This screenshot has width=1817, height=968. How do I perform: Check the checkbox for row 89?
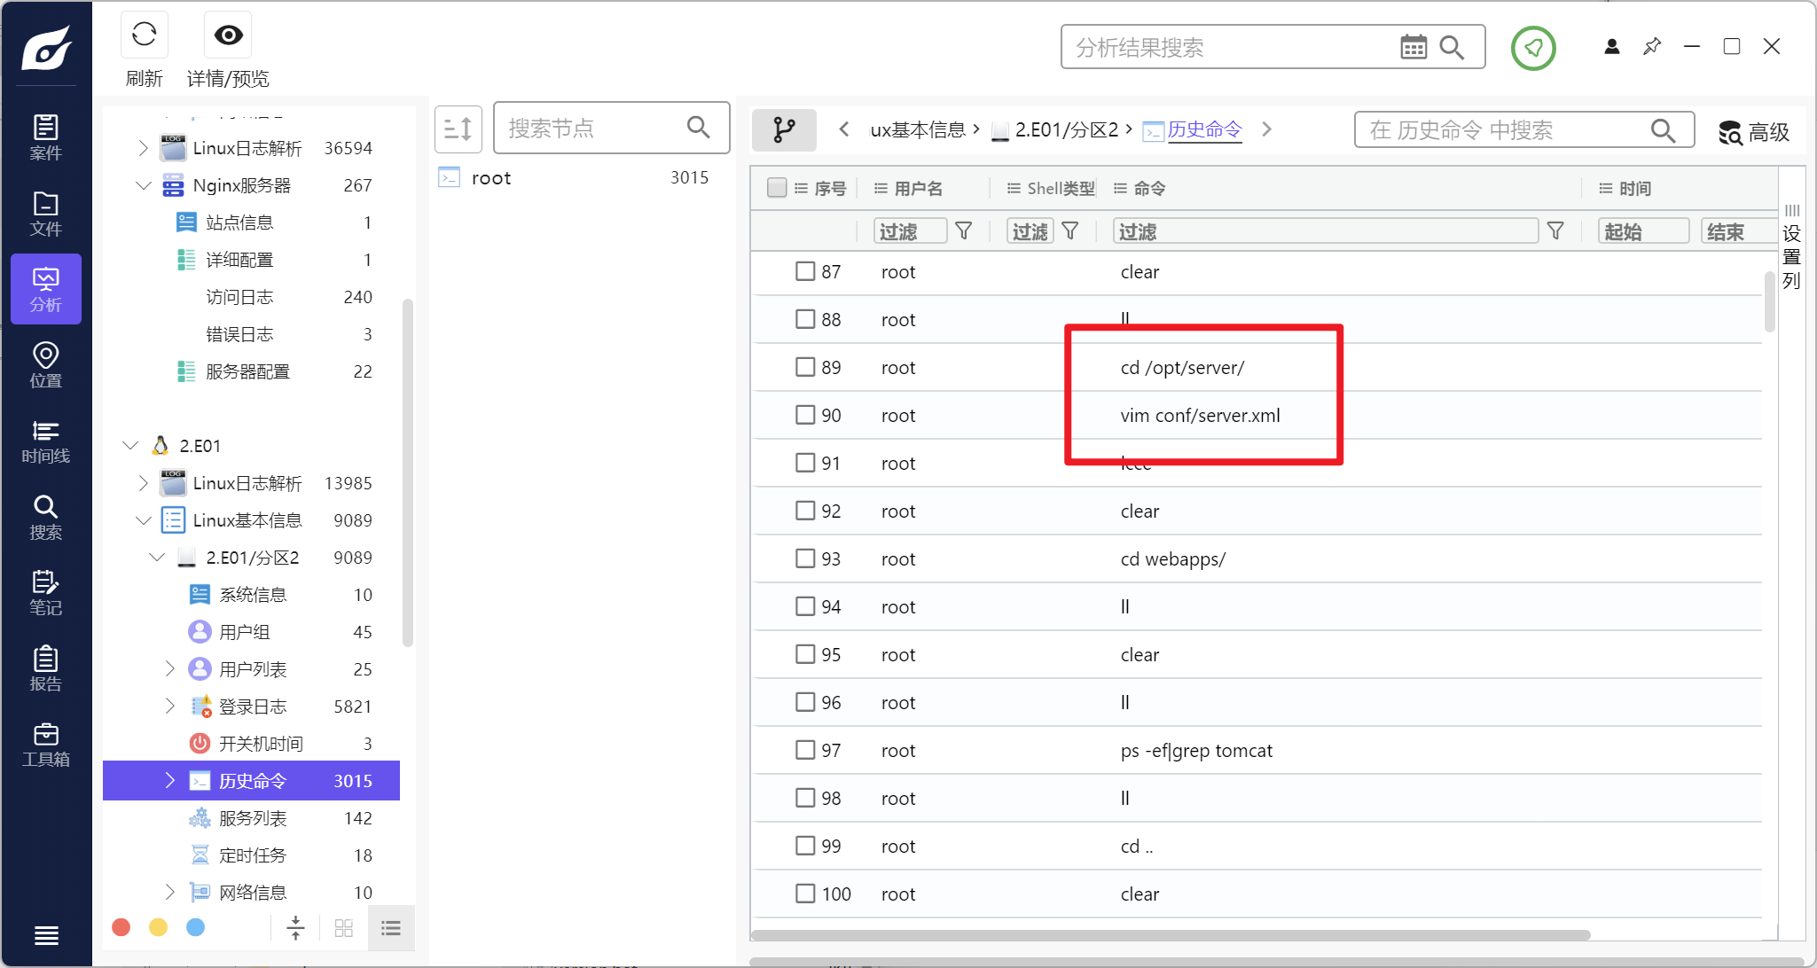click(x=805, y=367)
